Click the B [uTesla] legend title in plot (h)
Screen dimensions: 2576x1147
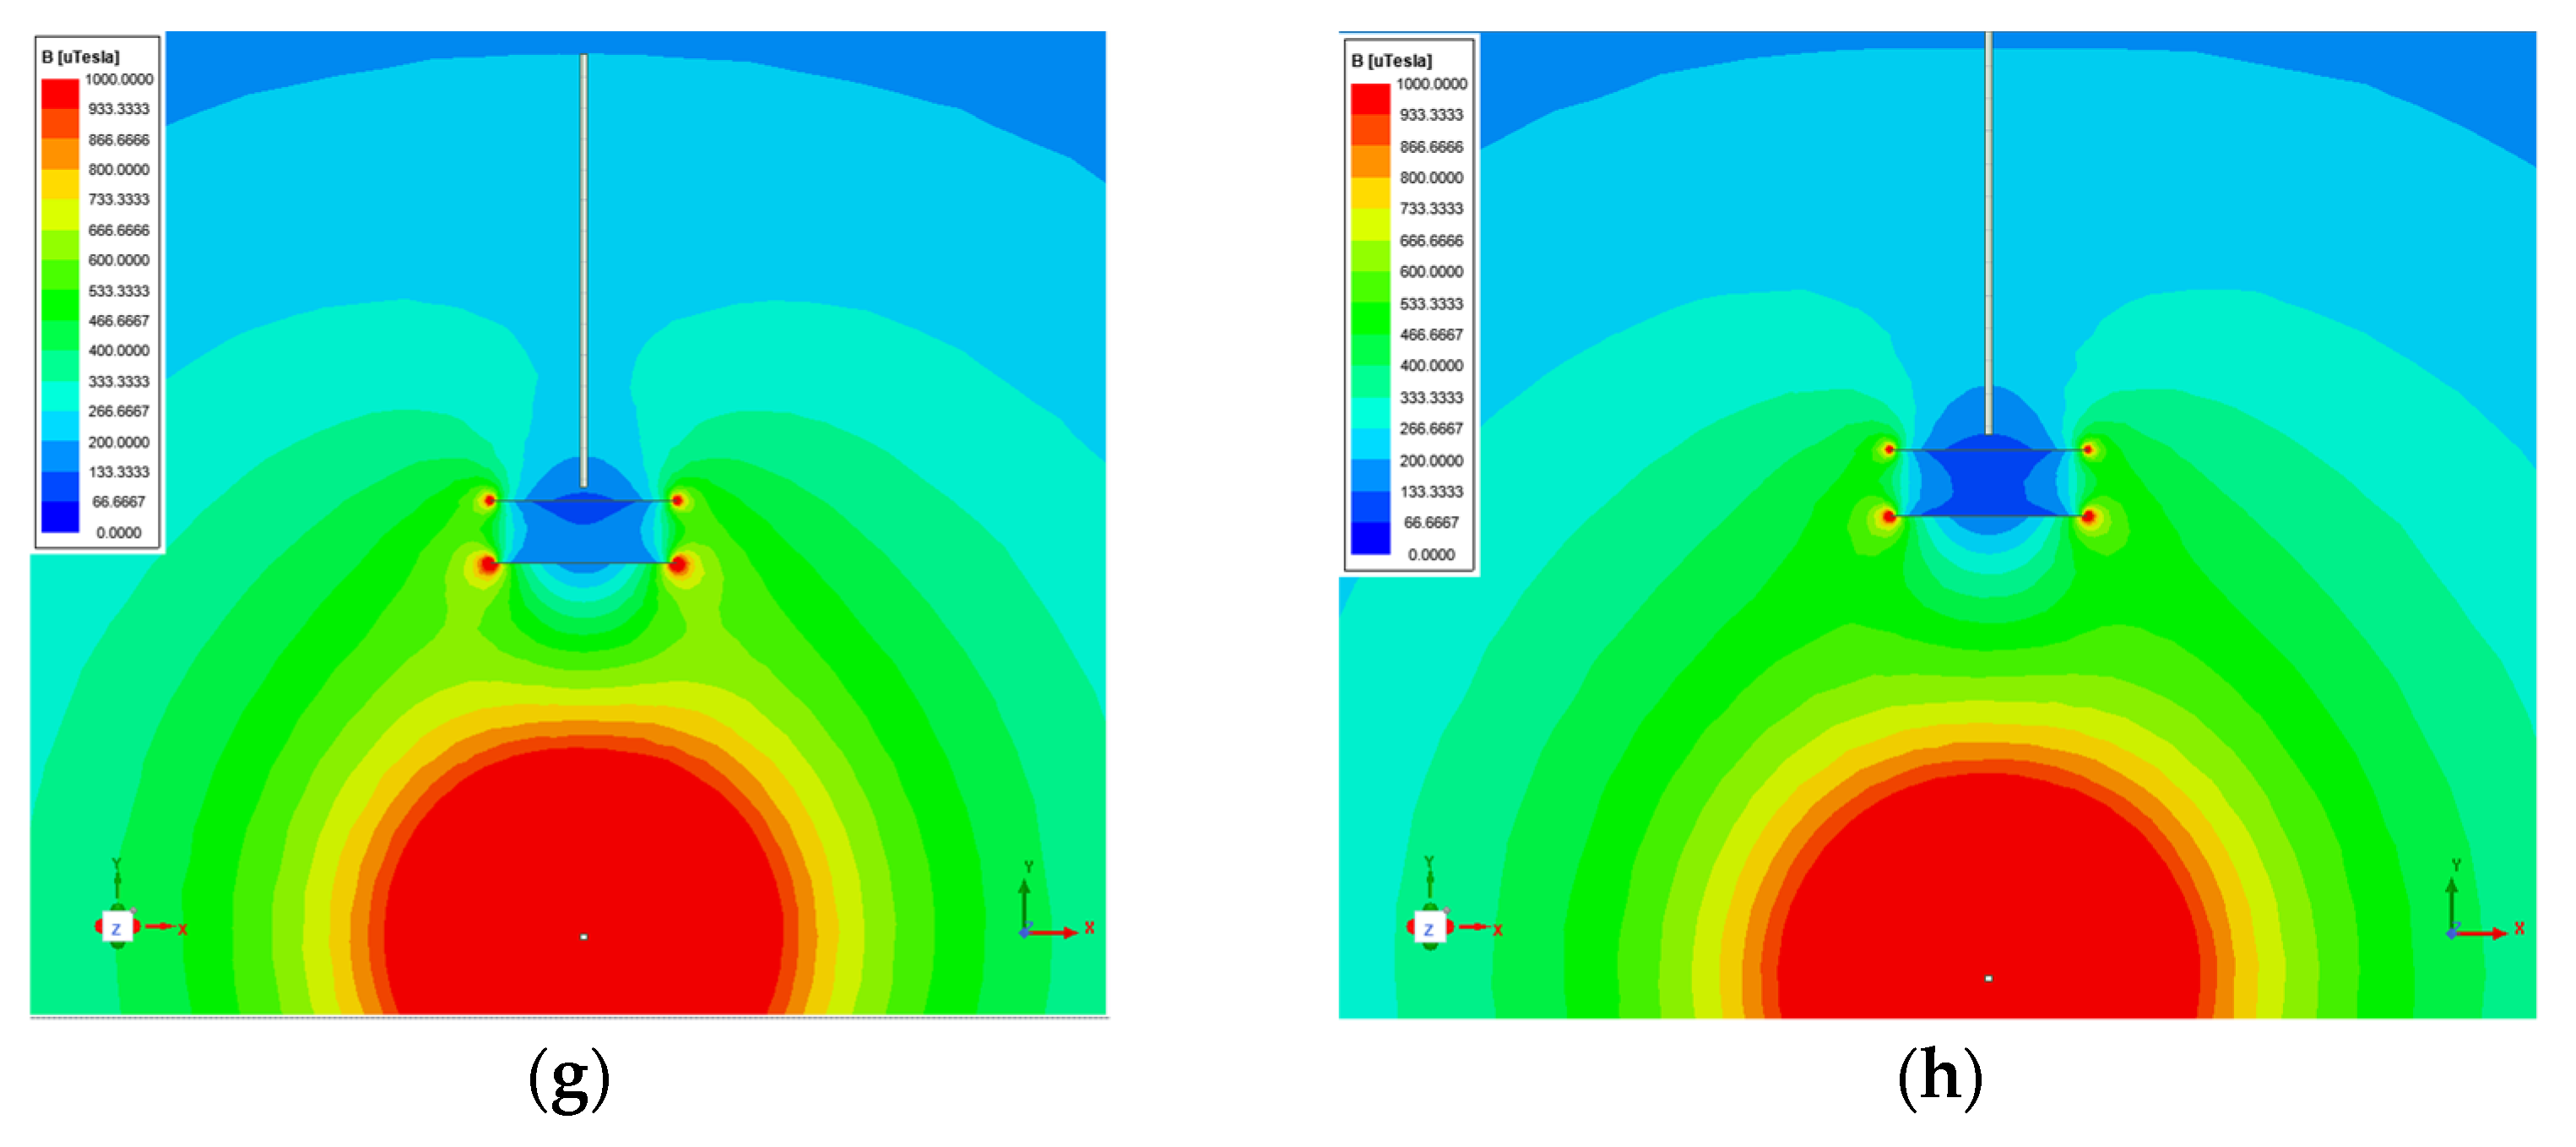1391,61
